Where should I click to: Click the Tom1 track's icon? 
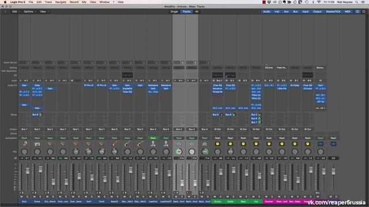(89, 144)
